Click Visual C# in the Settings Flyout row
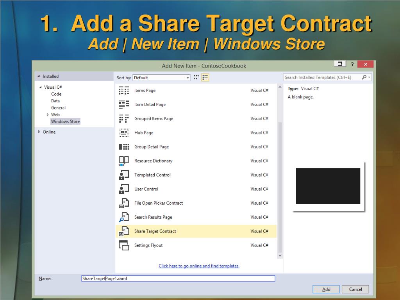This screenshot has width=400, height=300. coord(259,245)
